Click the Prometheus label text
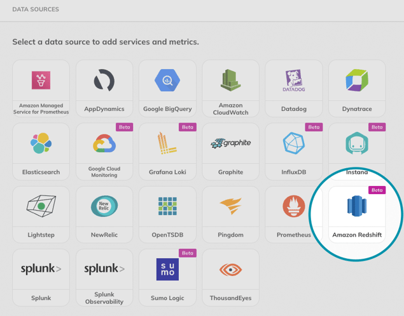Image resolution: width=404 pixels, height=316 pixels. coord(294,235)
